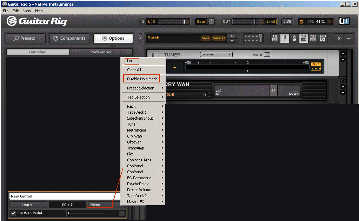The image size is (359, 221).
Task: Open the View menu
Action: (27, 11)
